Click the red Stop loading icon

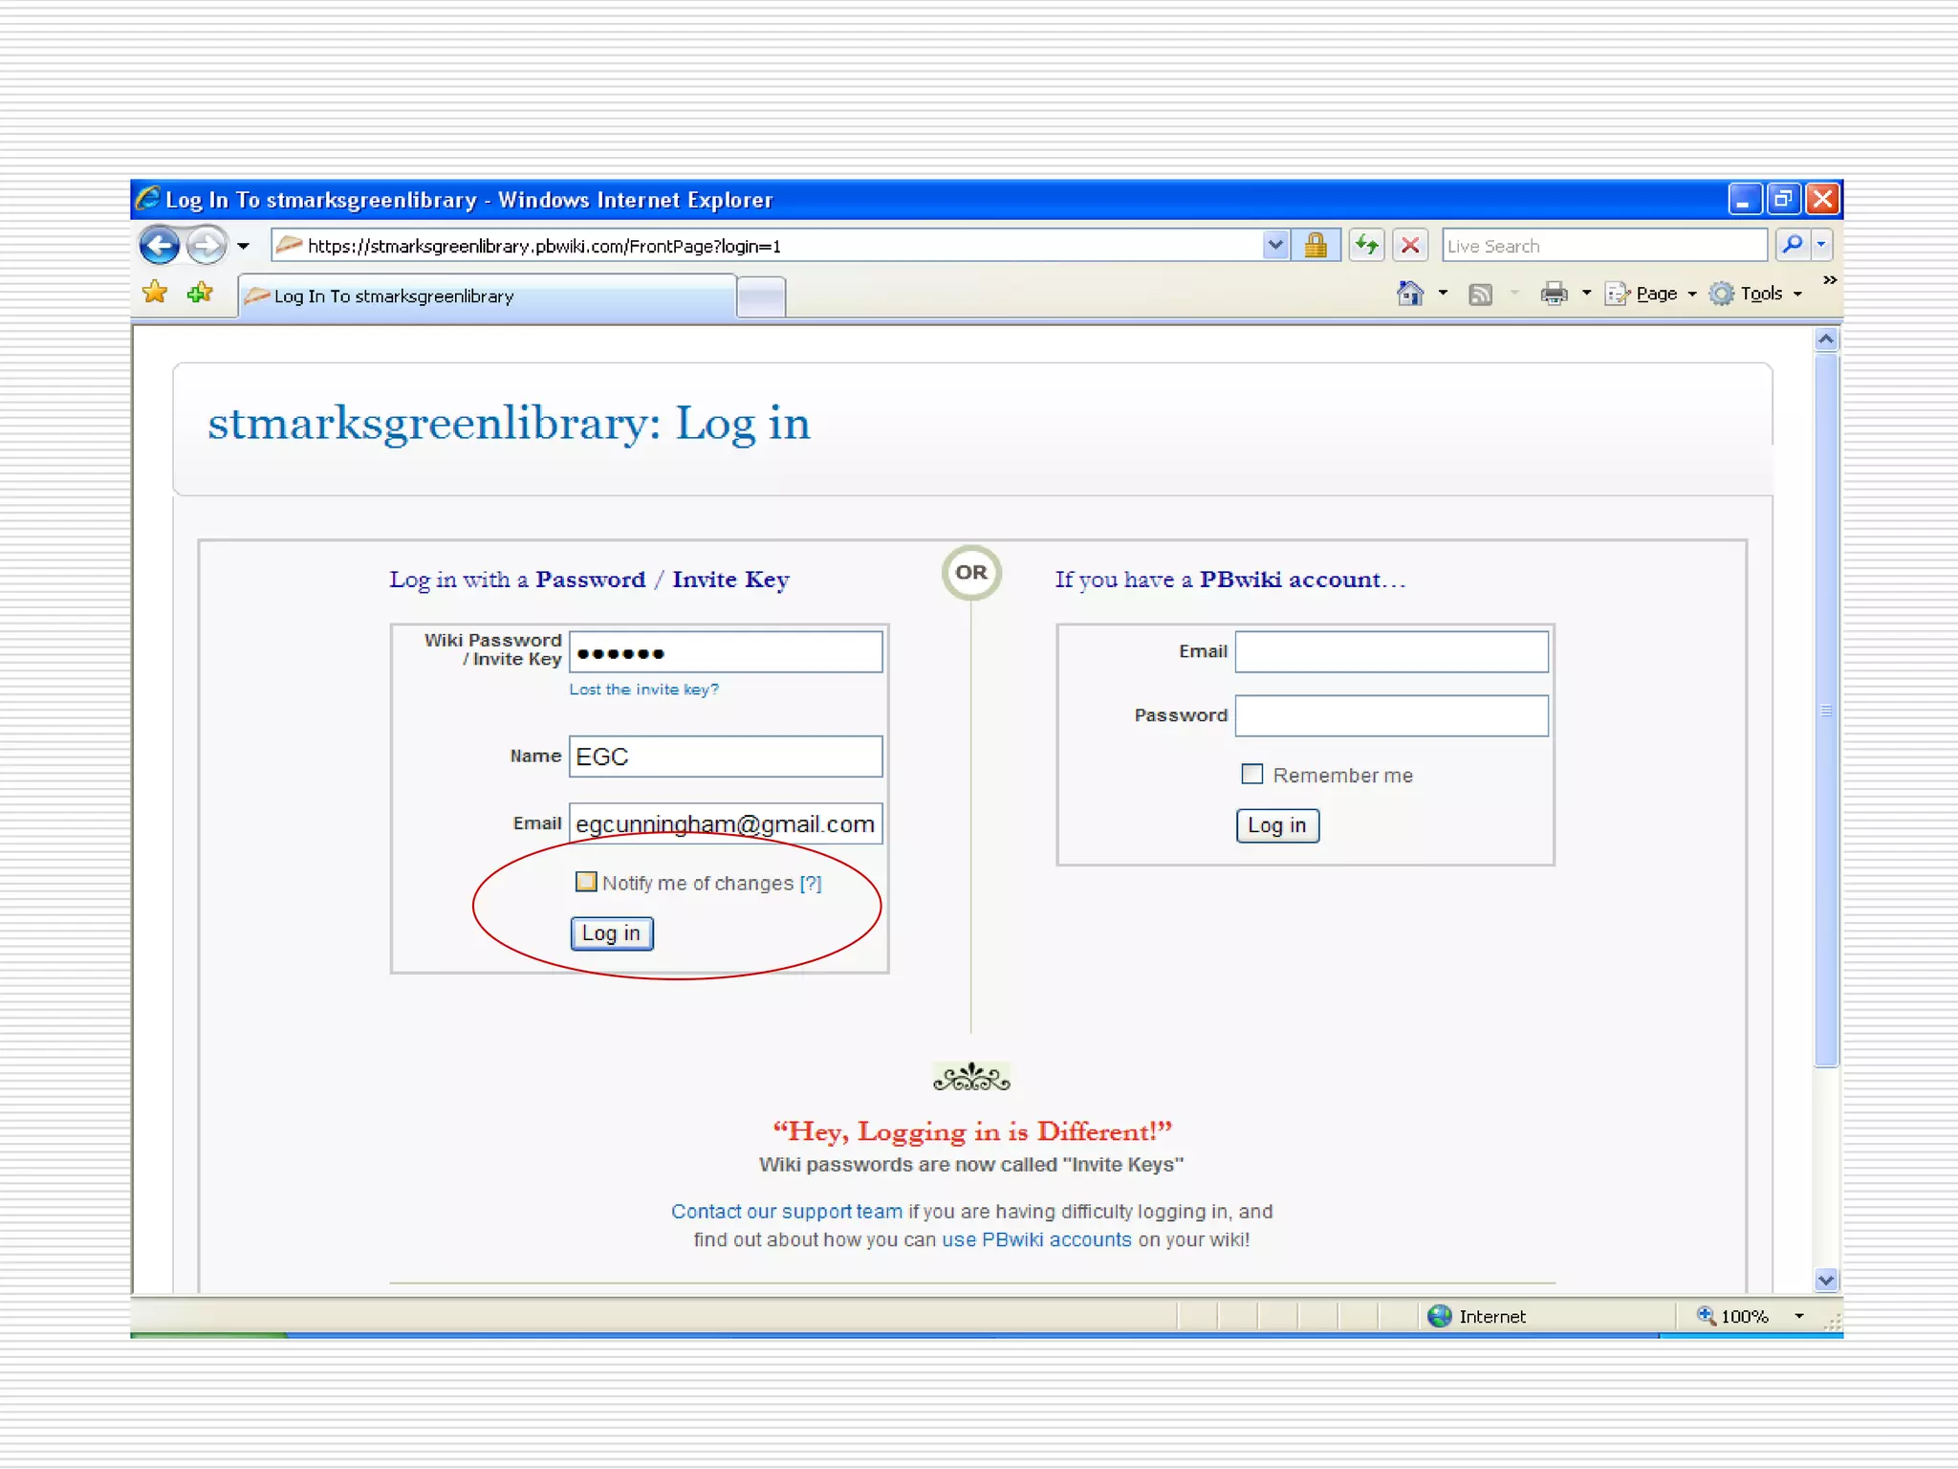click(x=1410, y=246)
